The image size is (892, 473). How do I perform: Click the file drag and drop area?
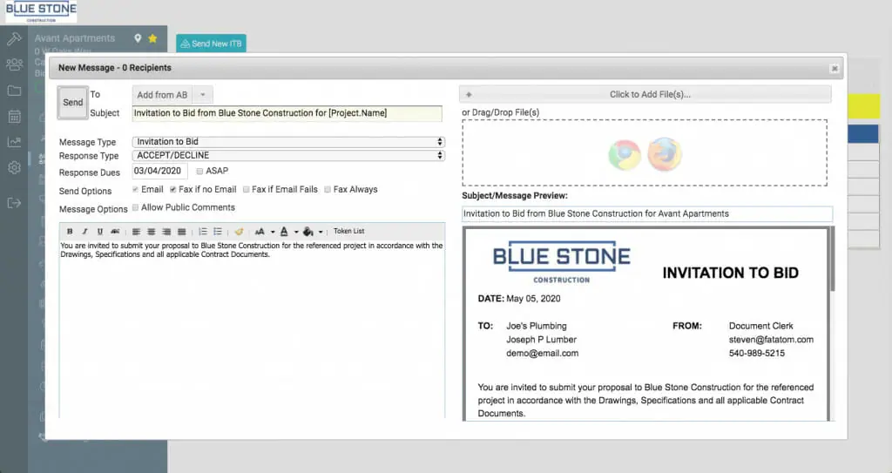pos(645,153)
